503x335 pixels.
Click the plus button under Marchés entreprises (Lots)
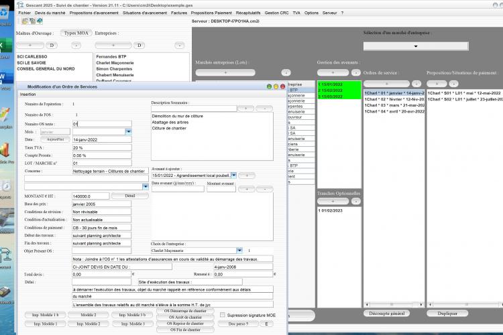pos(225,72)
